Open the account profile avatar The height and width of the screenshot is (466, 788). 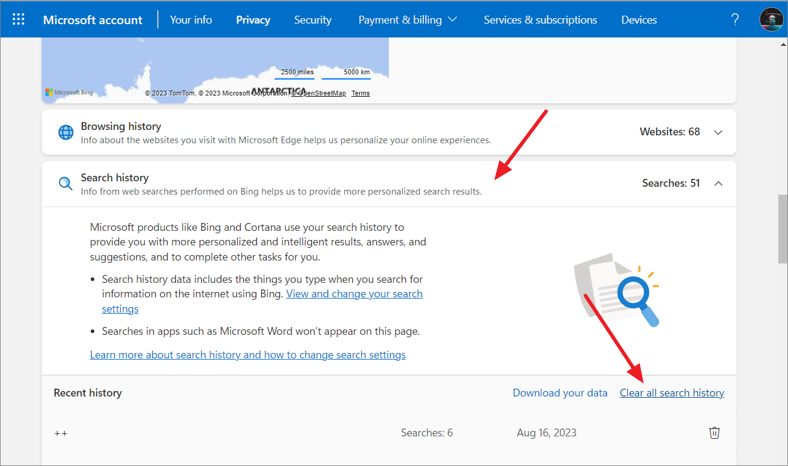click(x=772, y=19)
